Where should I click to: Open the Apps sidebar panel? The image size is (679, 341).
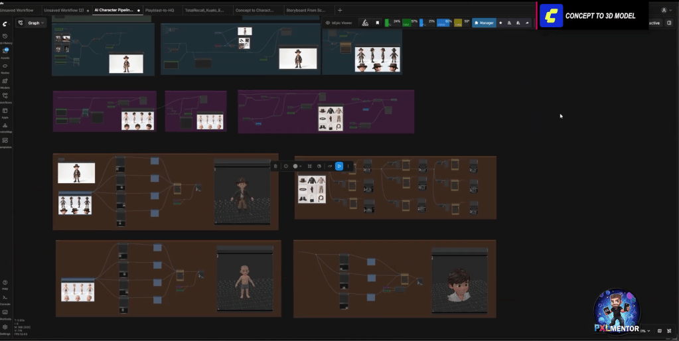(5, 113)
